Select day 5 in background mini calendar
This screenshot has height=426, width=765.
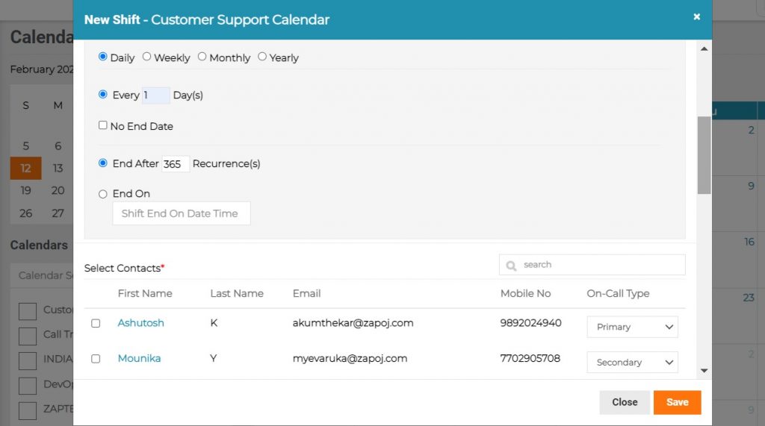26,145
